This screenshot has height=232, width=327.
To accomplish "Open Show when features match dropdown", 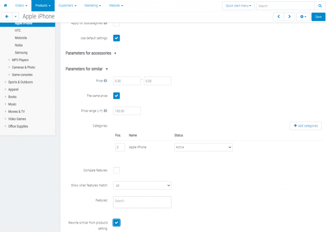I will (142, 185).
